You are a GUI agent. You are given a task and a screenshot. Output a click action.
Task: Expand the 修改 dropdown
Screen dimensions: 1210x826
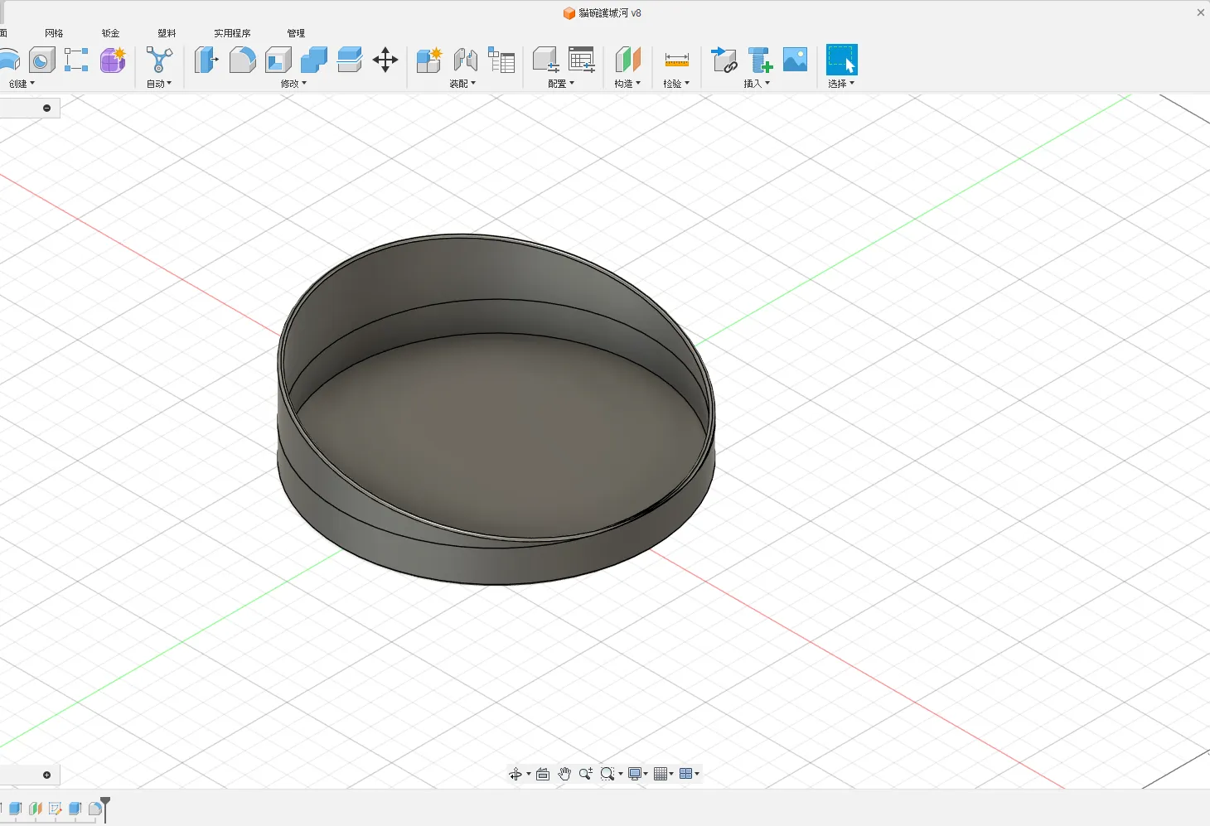[x=293, y=84]
